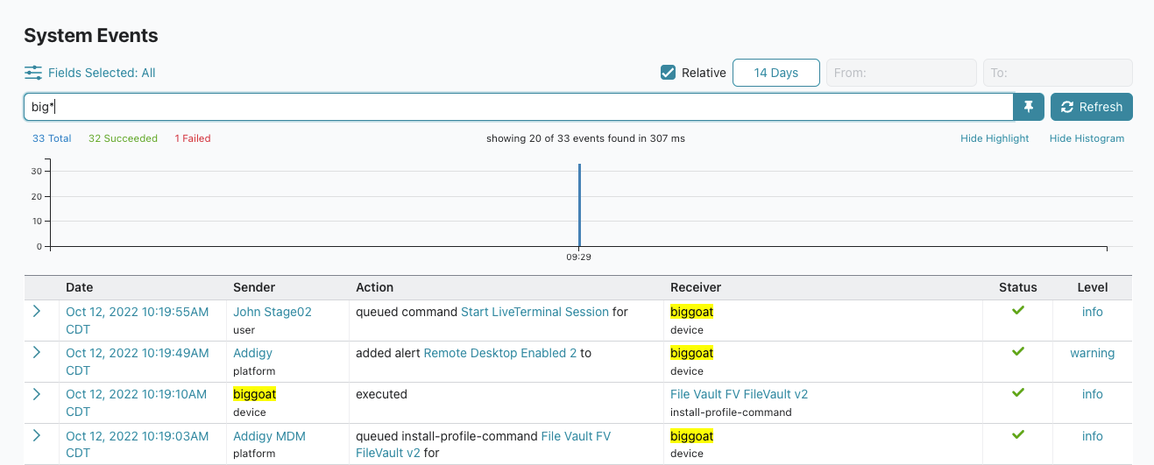Screen dimensions: 1154x465
Task: Open the 14 Days range selector
Action: click(776, 73)
